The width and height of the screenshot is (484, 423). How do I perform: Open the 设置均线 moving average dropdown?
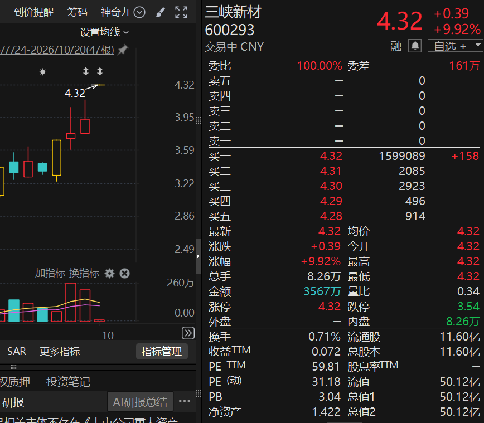point(104,32)
